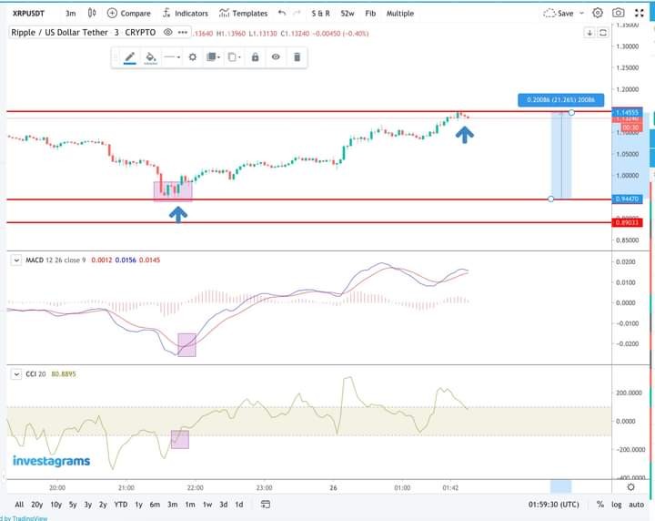Select the Fib toolbar item

(x=370, y=14)
